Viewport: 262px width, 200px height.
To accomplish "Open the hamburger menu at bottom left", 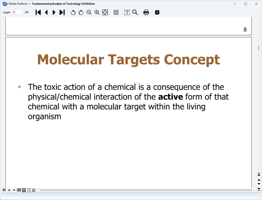I will [4, 190].
